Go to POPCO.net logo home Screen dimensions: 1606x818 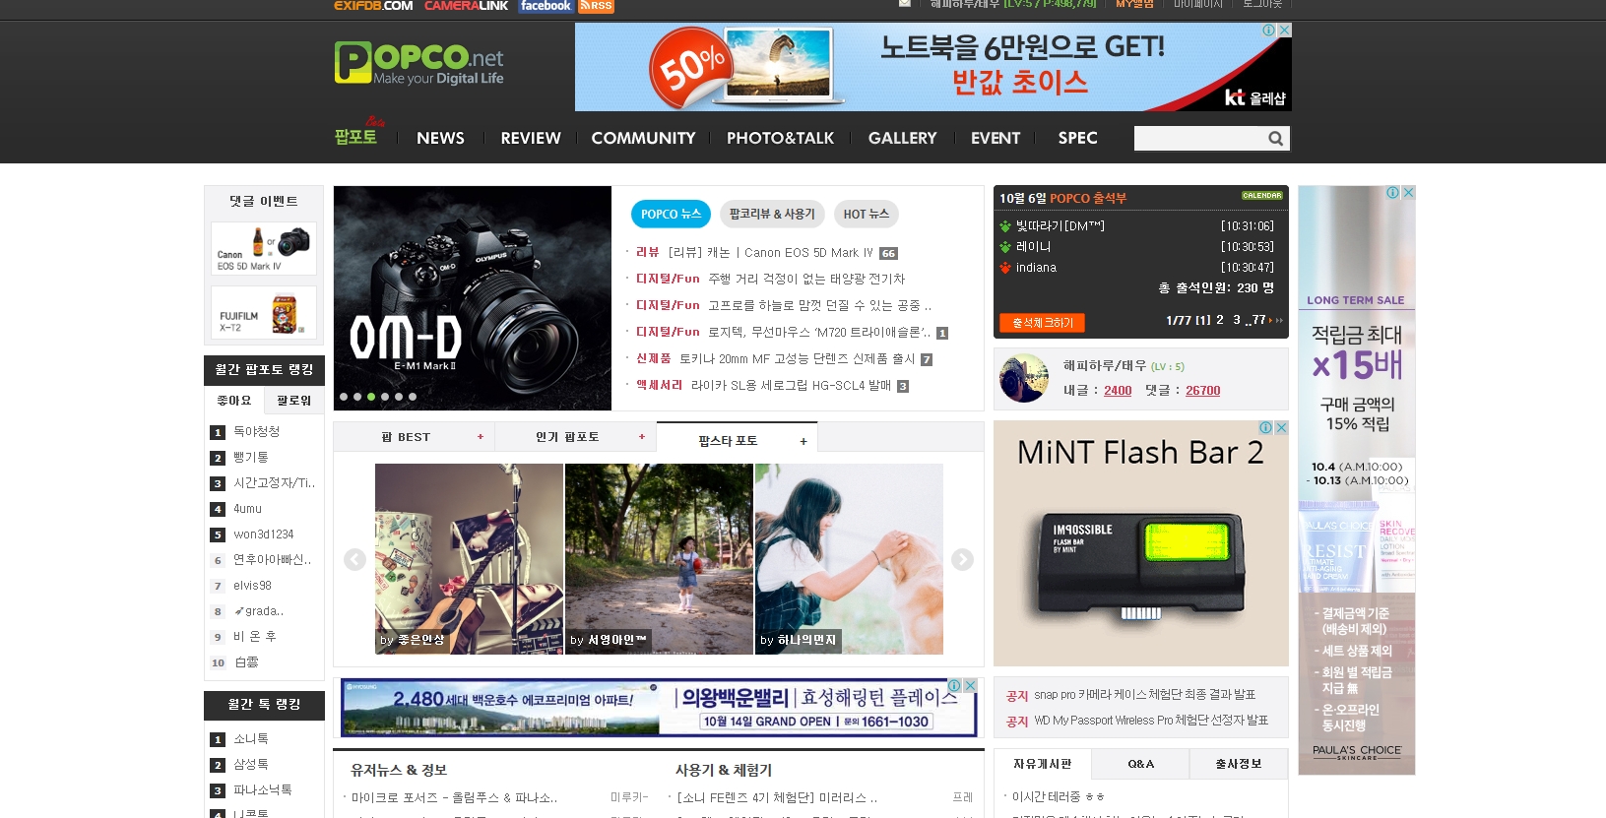418,63
